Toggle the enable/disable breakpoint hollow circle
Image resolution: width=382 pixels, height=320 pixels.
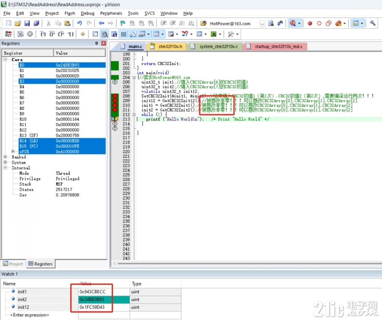pos(319,24)
